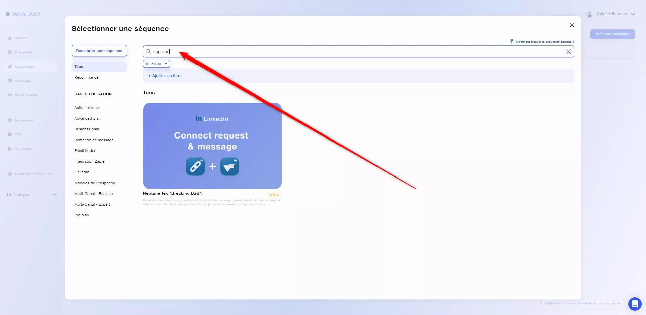The image size is (646, 315).
Task: Open Apprenez comment fonctionne une campagne link
Action: click(583, 303)
